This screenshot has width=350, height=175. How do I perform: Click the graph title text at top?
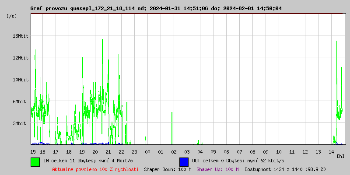click(x=156, y=8)
